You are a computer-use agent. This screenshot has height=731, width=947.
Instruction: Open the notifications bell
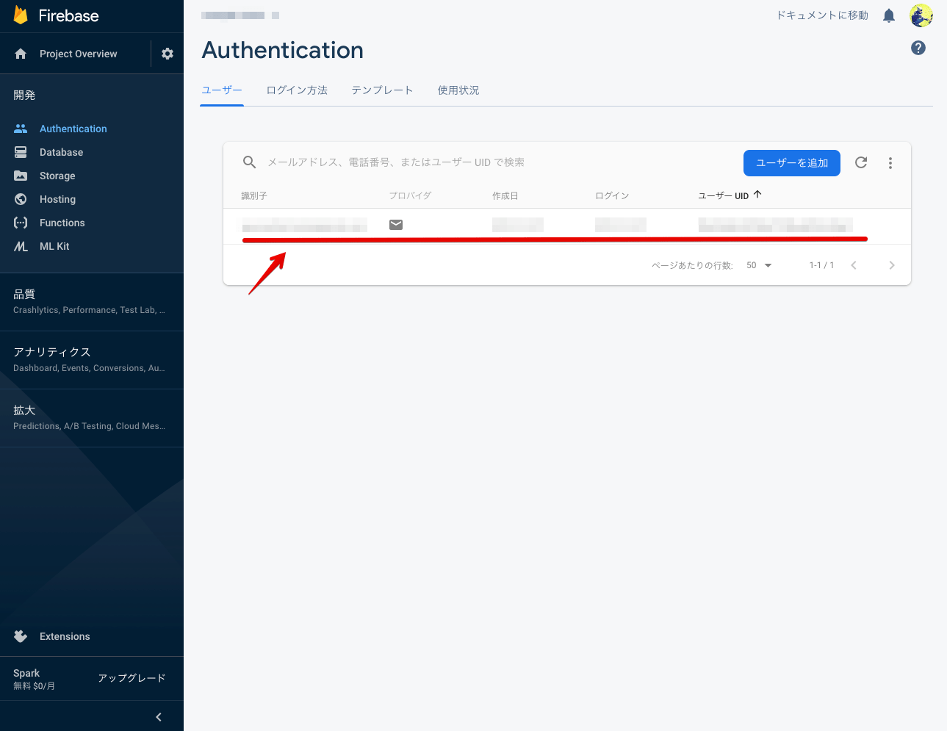pyautogui.click(x=888, y=15)
